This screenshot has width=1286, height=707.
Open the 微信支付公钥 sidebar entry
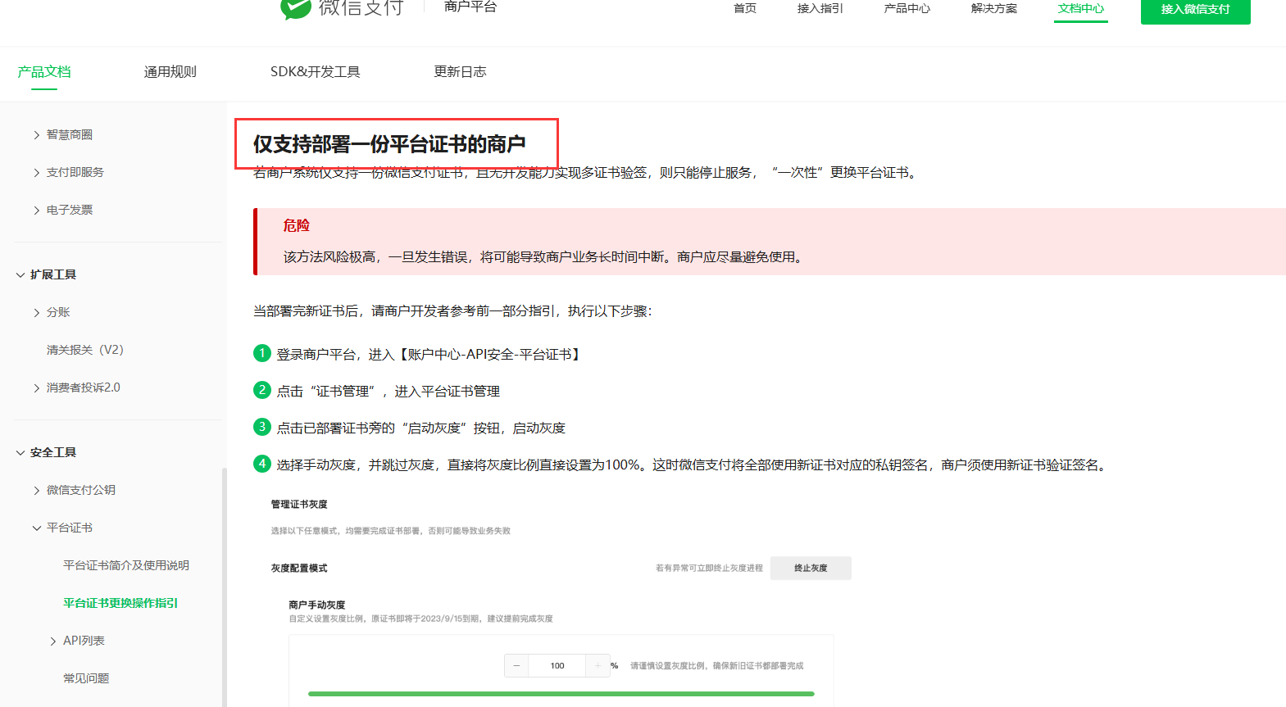click(x=81, y=490)
